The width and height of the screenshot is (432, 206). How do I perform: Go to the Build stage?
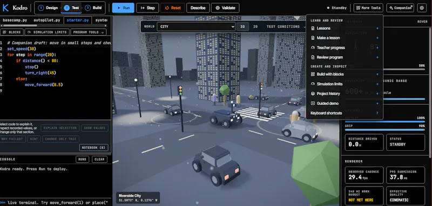coord(93,8)
